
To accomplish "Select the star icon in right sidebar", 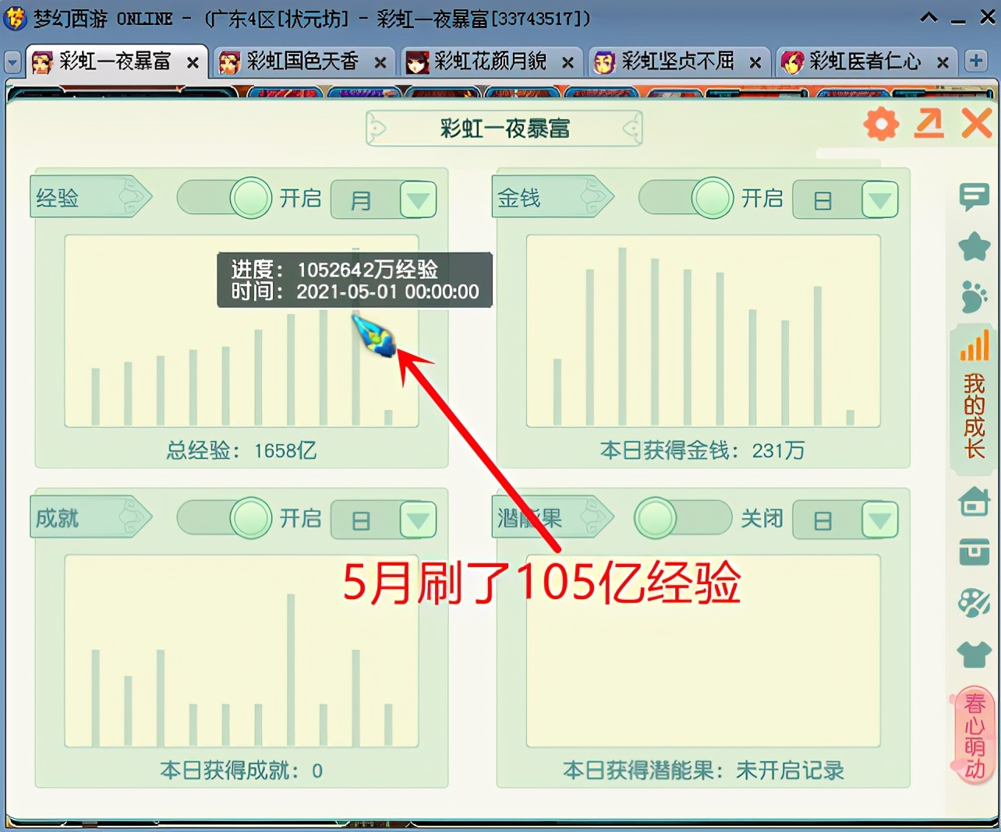I will 974,248.
